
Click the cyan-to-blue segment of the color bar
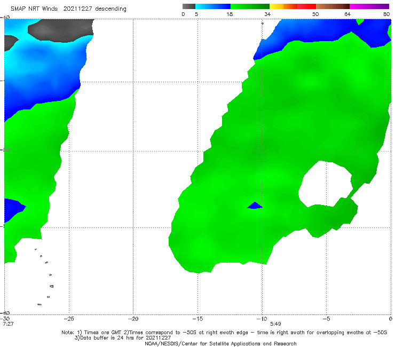point(213,6)
